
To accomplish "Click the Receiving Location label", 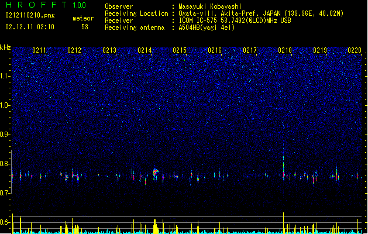I will pyautogui.click(x=136, y=13).
